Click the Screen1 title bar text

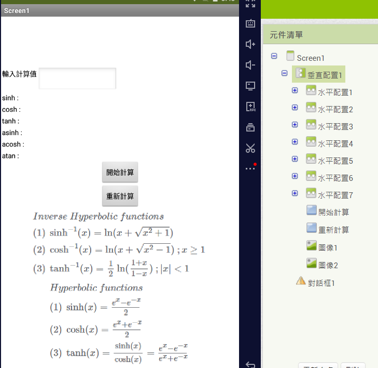[17, 11]
